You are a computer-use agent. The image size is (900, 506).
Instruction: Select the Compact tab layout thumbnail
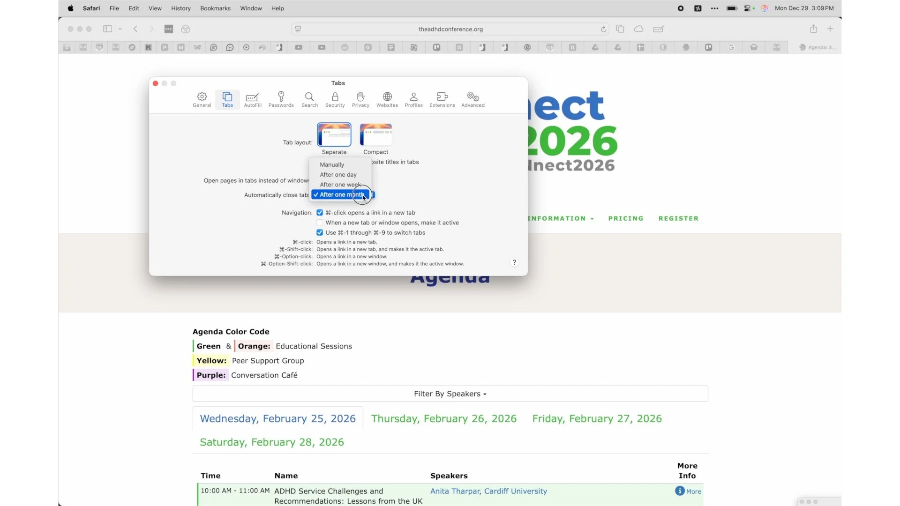point(375,134)
